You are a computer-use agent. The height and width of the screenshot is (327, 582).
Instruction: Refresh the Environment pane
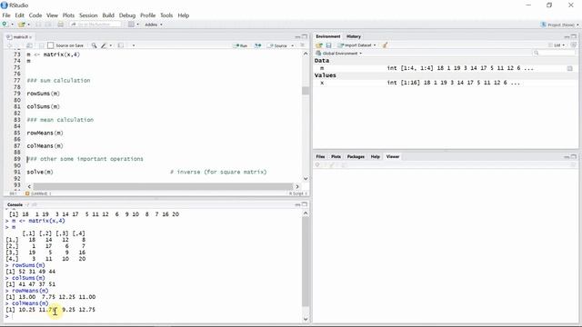click(573, 45)
